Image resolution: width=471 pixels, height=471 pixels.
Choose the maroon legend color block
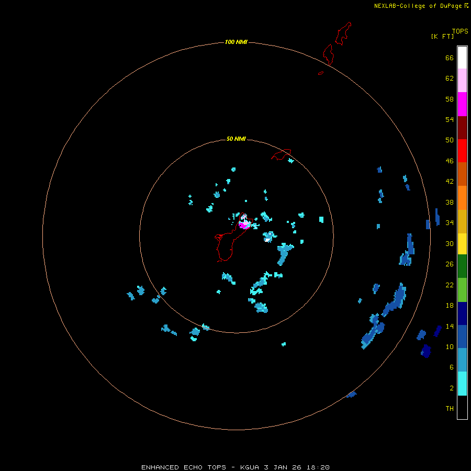462,128
